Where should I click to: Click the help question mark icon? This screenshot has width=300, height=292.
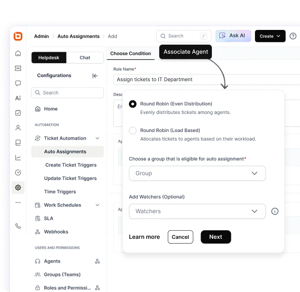[x=293, y=36]
